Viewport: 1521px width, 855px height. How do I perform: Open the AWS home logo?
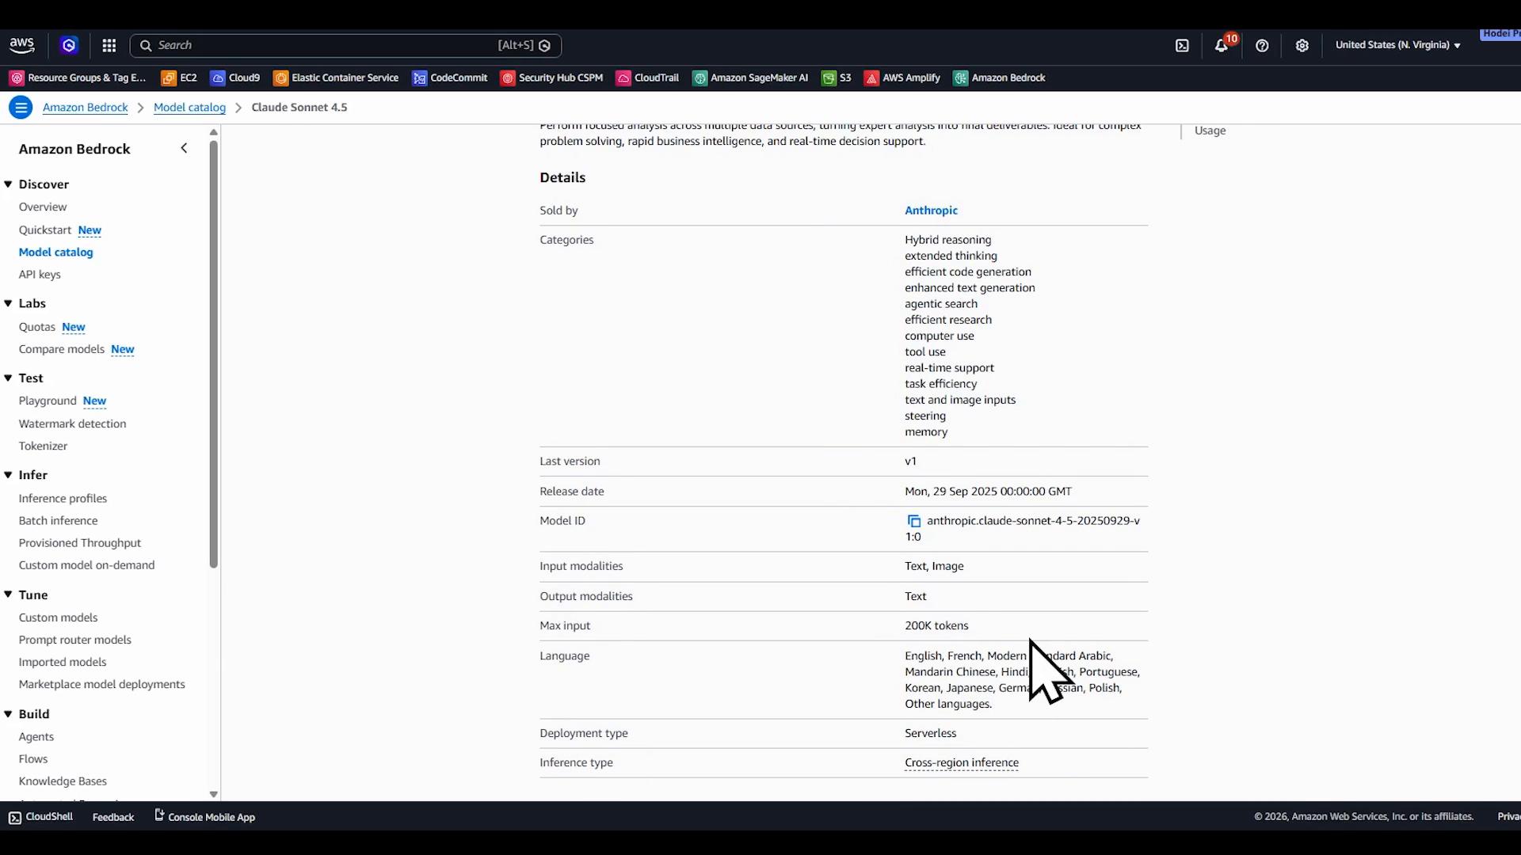22,45
